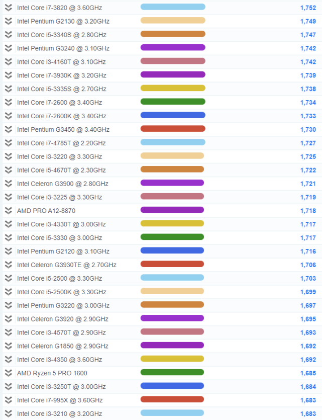Expand the Intel Core i3-4160T row chevron
The height and width of the screenshot is (420, 322).
point(9,62)
